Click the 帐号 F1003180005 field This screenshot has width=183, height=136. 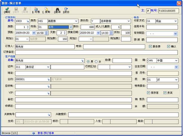(x=168, y=11)
